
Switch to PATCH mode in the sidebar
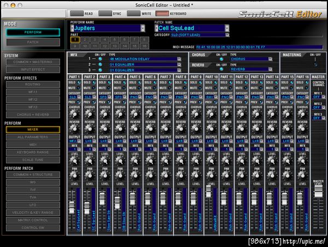point(33,42)
